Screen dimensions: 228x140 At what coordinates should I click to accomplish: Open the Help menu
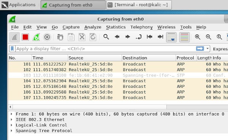201,27
